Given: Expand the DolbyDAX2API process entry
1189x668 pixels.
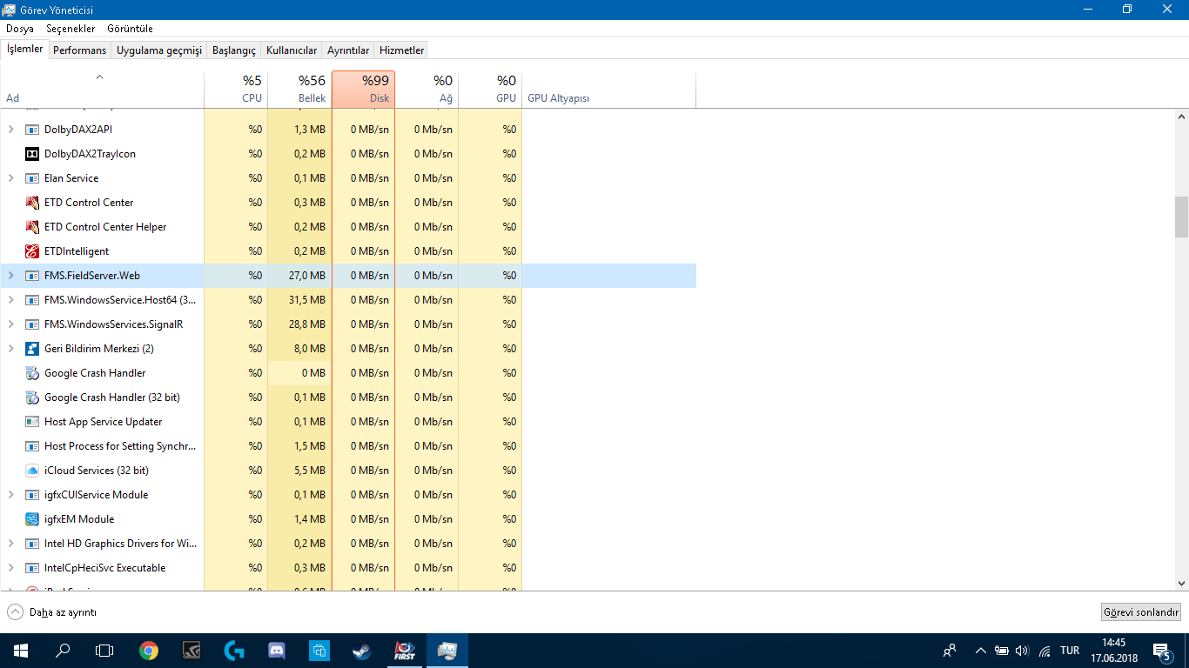Looking at the screenshot, I should pyautogui.click(x=11, y=130).
